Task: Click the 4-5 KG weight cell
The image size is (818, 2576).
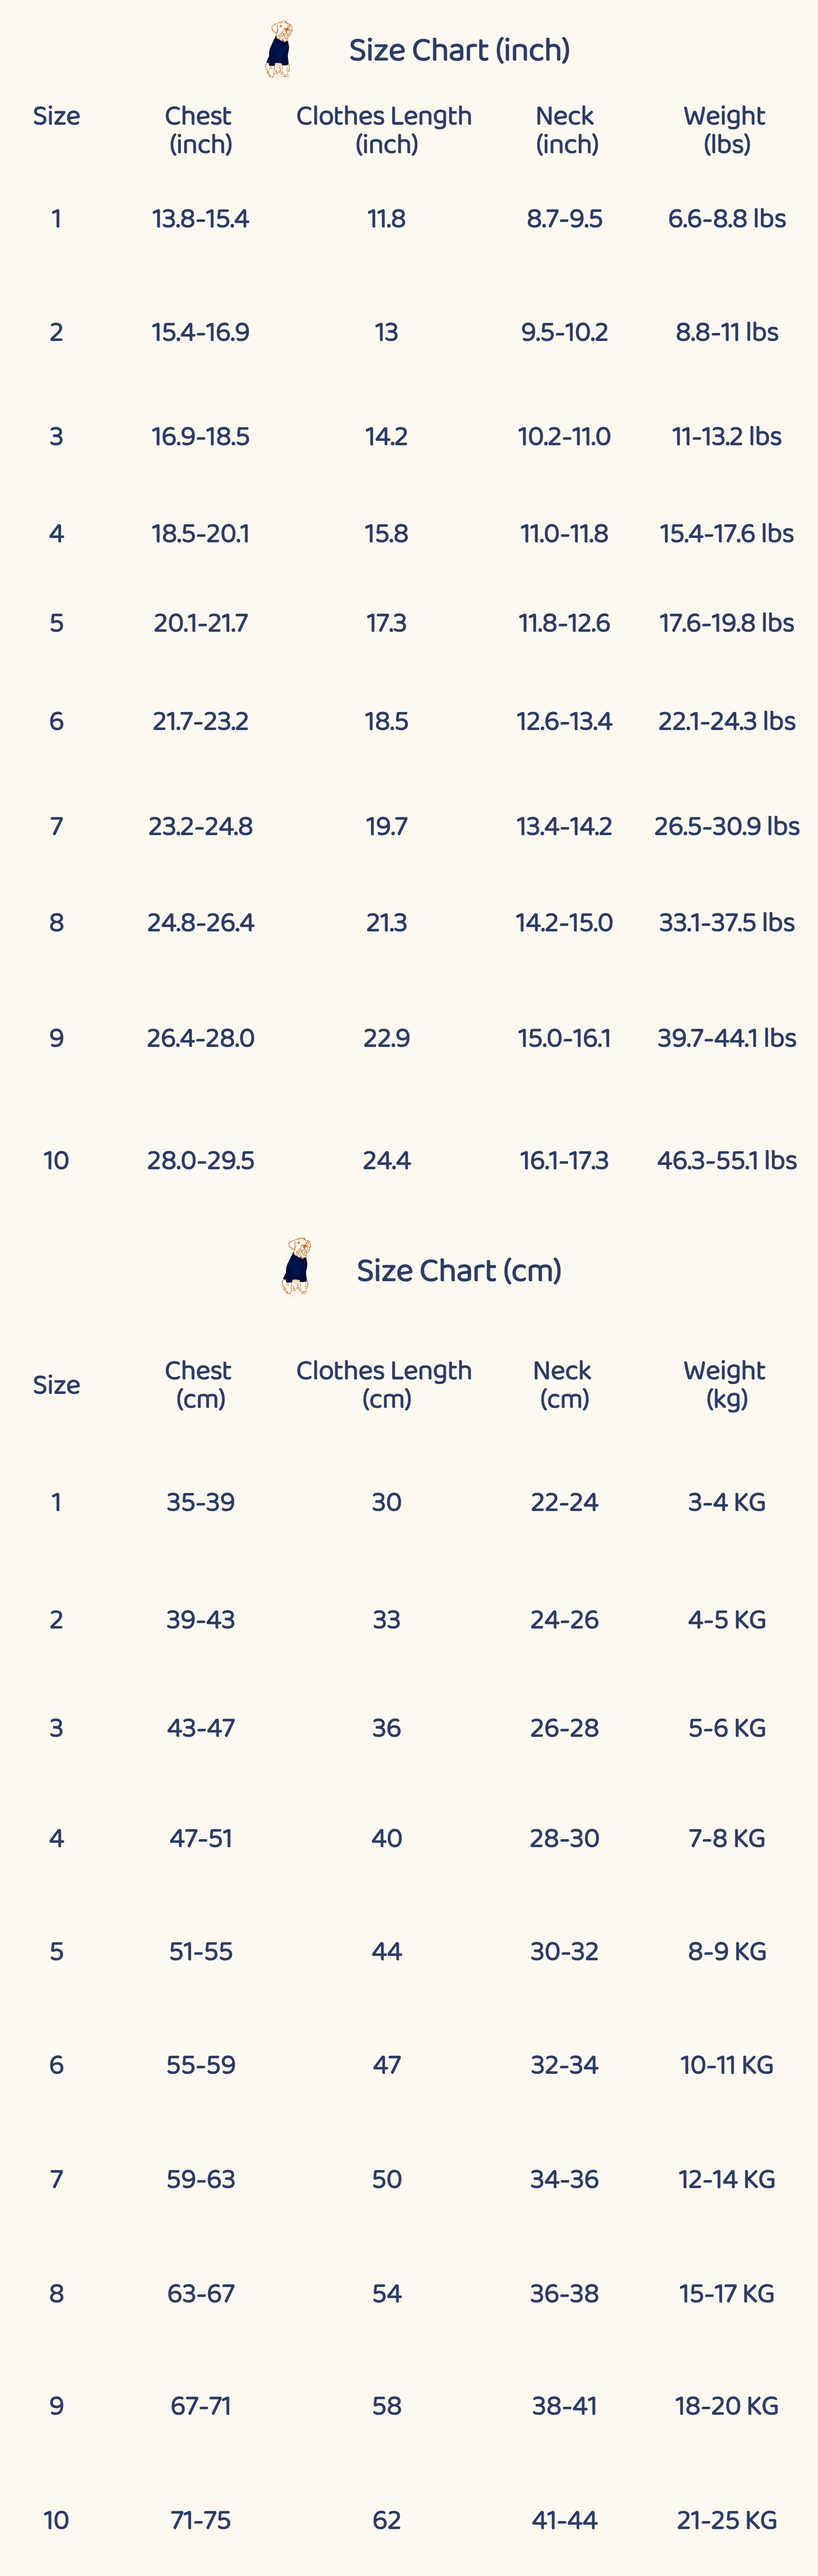Action: pos(726,1620)
